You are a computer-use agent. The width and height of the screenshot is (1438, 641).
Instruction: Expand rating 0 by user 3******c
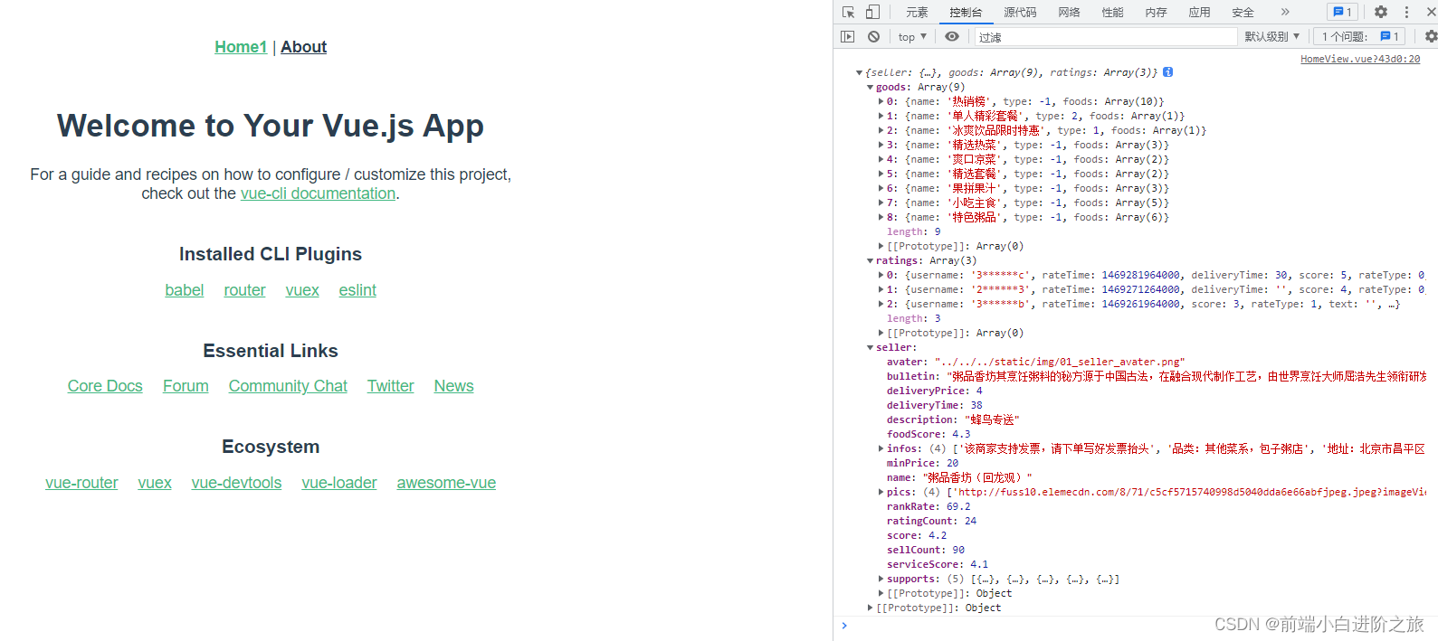pos(881,275)
